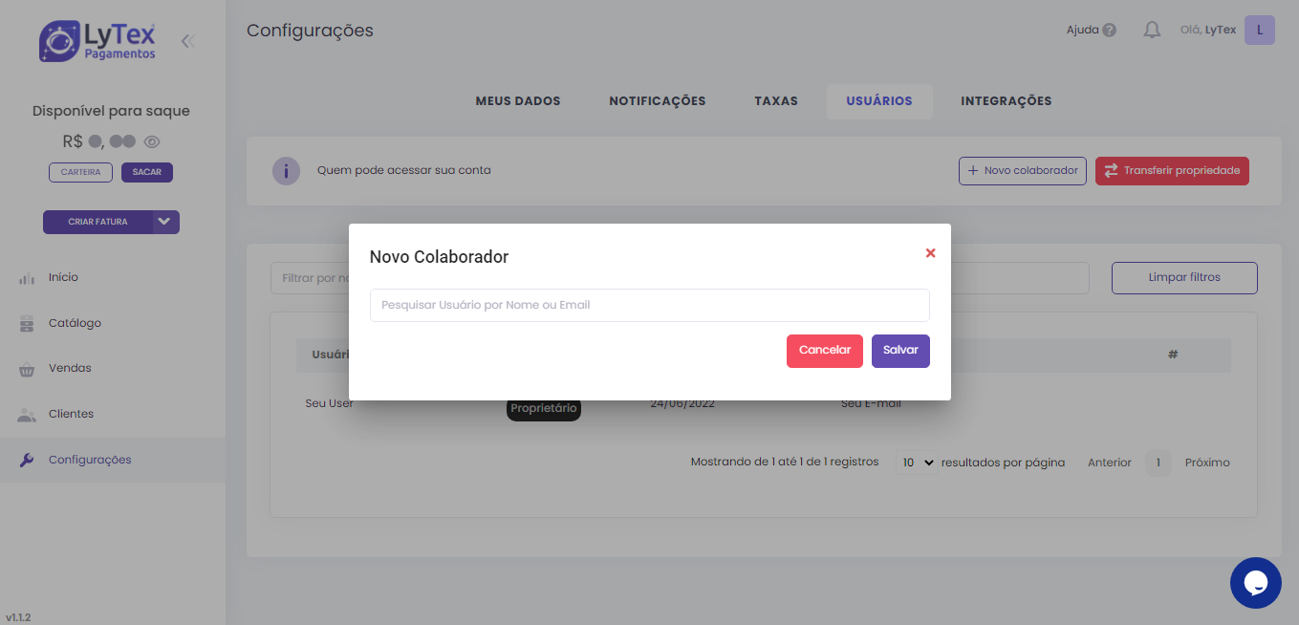Click the Transferir propriedade button
Viewport: 1299px width, 625px height.
tap(1171, 171)
